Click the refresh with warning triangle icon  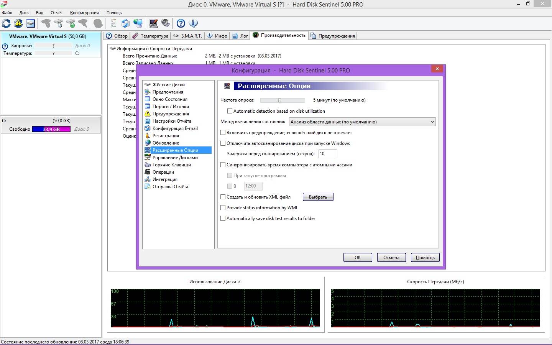point(18,23)
